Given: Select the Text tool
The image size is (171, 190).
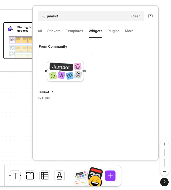Looking at the screenshot, I should [x=15, y=176].
